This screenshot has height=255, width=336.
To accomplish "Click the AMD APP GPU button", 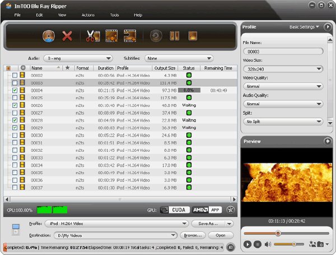I will click(207, 210).
